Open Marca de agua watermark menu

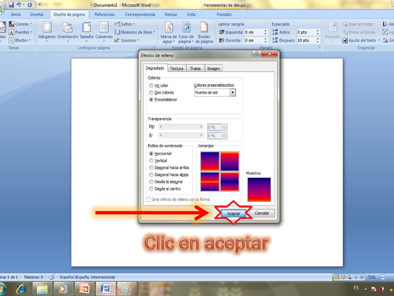click(x=169, y=32)
